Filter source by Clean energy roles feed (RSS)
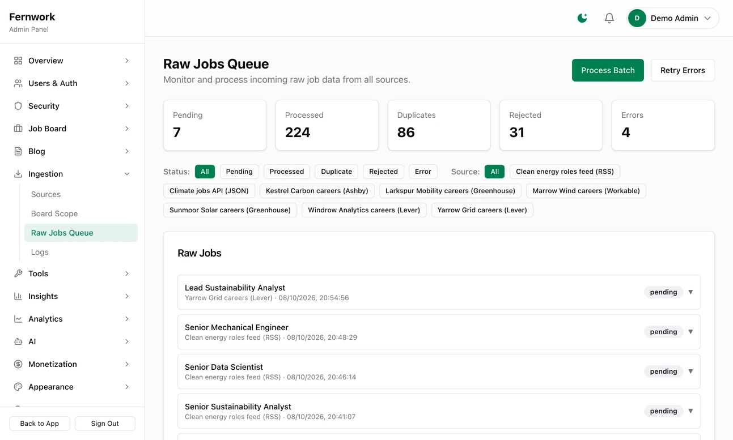 click(x=565, y=172)
